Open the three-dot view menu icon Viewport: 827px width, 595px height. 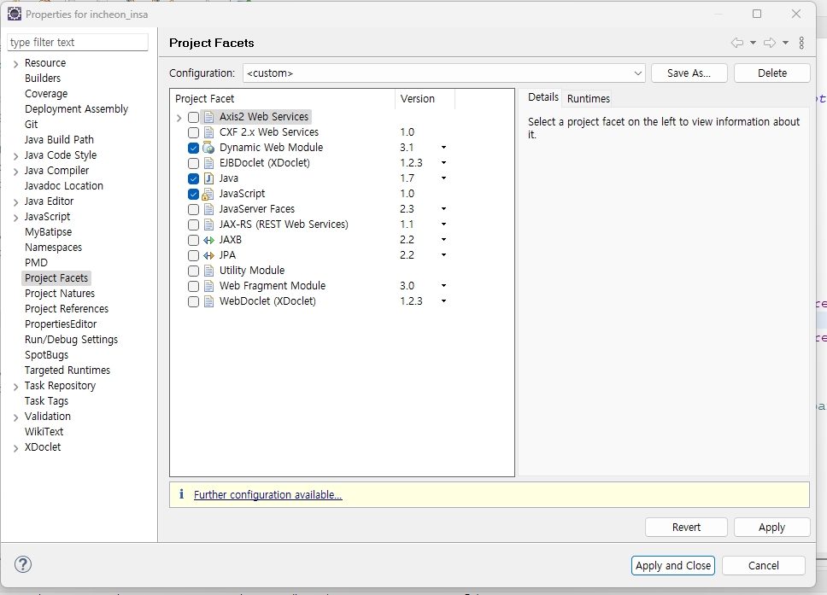click(801, 43)
